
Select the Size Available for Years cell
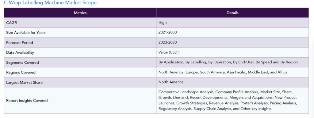click(80, 32)
